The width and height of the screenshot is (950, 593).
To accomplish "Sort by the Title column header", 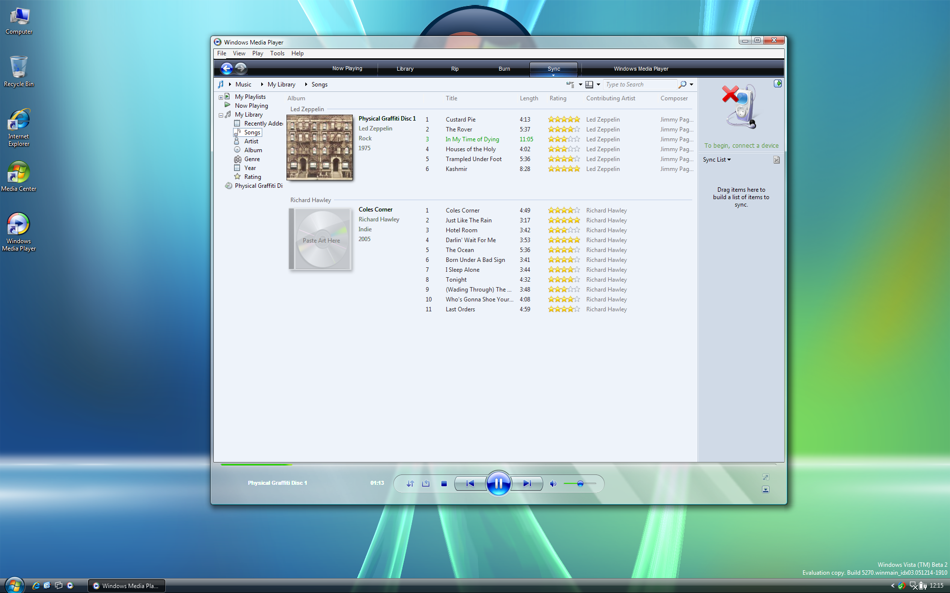I will coord(451,98).
